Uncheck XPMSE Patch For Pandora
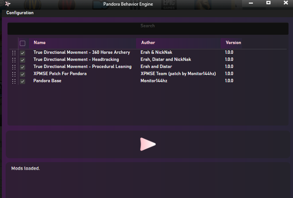The image size is (293, 198). (x=22, y=74)
